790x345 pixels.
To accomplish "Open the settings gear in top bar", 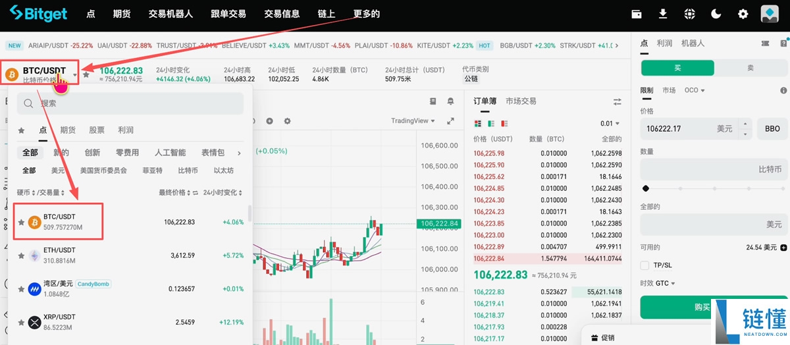I will click(x=743, y=14).
